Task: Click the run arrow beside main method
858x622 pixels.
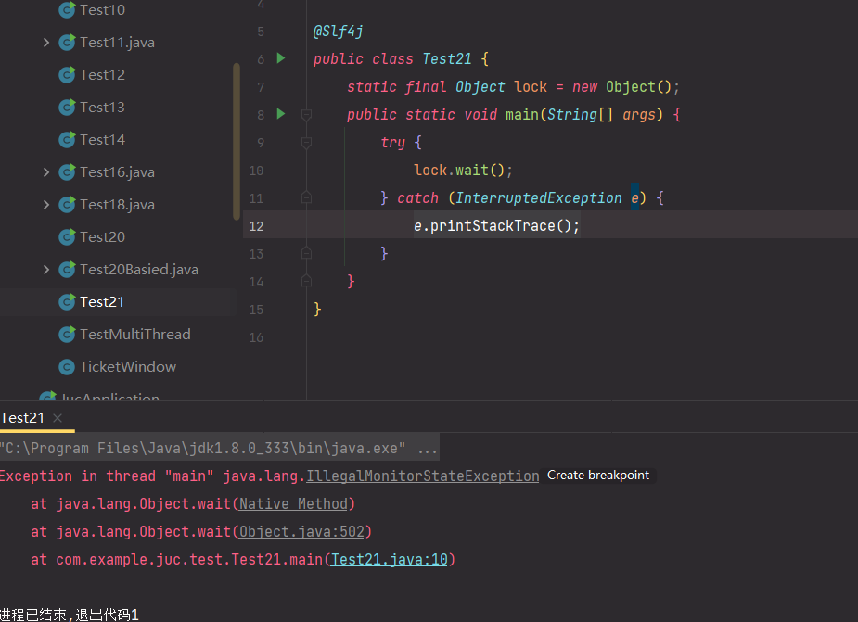Action: point(281,114)
